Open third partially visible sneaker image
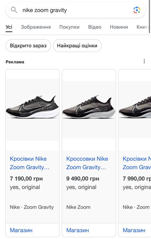This screenshot has width=151, height=239. 135,109
